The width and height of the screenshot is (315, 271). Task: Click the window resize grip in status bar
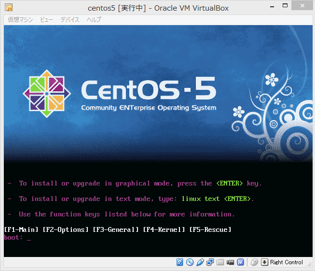click(309, 265)
